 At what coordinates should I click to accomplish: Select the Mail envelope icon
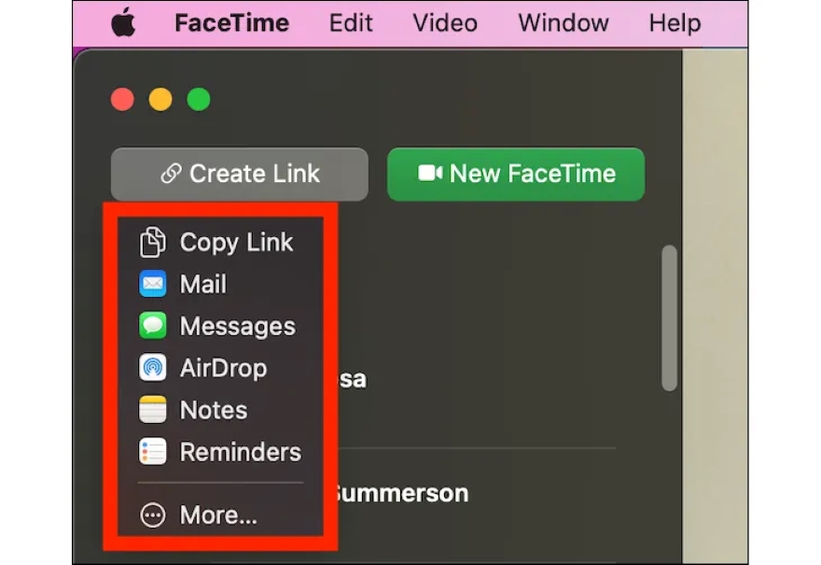click(155, 284)
